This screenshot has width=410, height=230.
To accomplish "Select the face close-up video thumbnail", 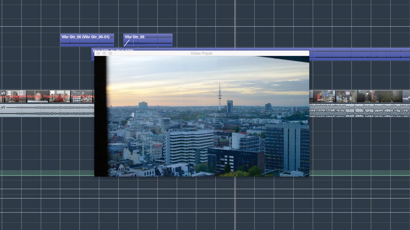I will (x=38, y=96).
